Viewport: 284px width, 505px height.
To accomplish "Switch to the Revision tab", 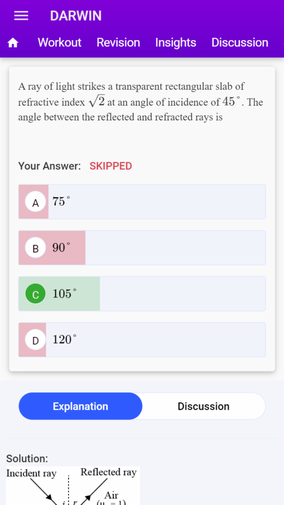I will tap(118, 42).
